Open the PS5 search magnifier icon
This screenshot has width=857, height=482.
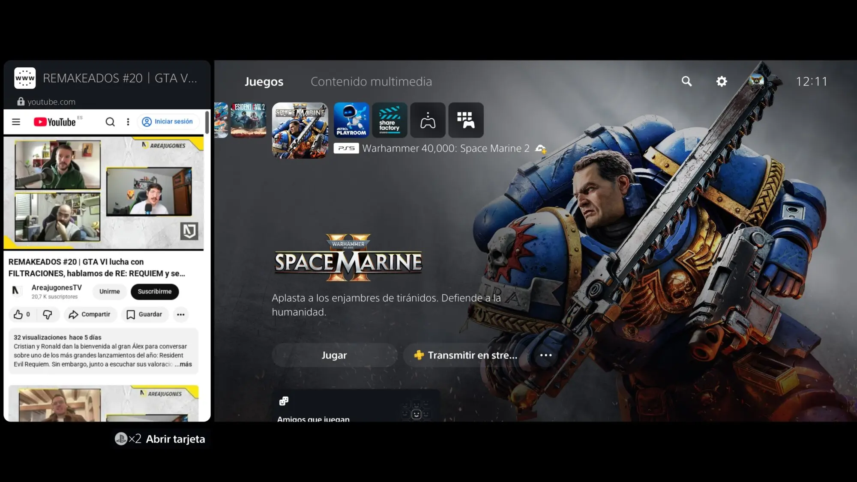coord(686,81)
